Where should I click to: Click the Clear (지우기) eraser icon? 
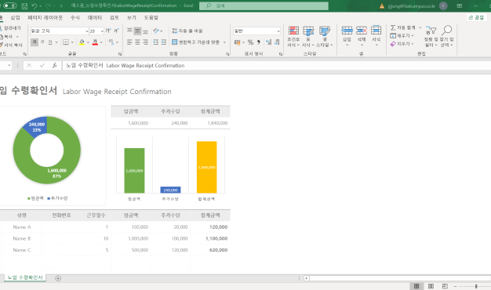click(393, 44)
